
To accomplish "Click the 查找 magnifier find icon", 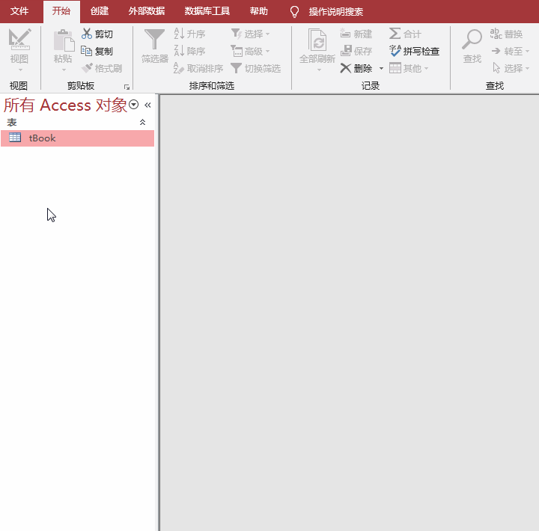I will click(x=472, y=39).
